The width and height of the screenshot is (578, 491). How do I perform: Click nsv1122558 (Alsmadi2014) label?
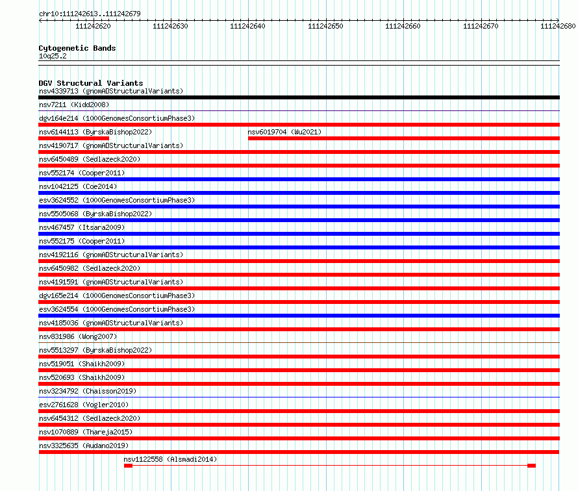tap(170, 459)
